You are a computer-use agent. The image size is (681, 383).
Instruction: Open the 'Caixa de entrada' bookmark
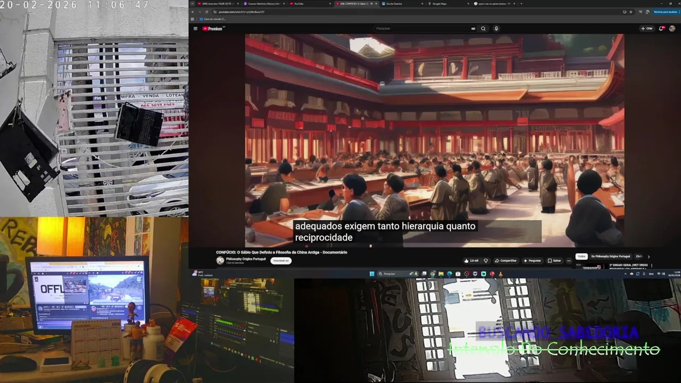(213, 19)
